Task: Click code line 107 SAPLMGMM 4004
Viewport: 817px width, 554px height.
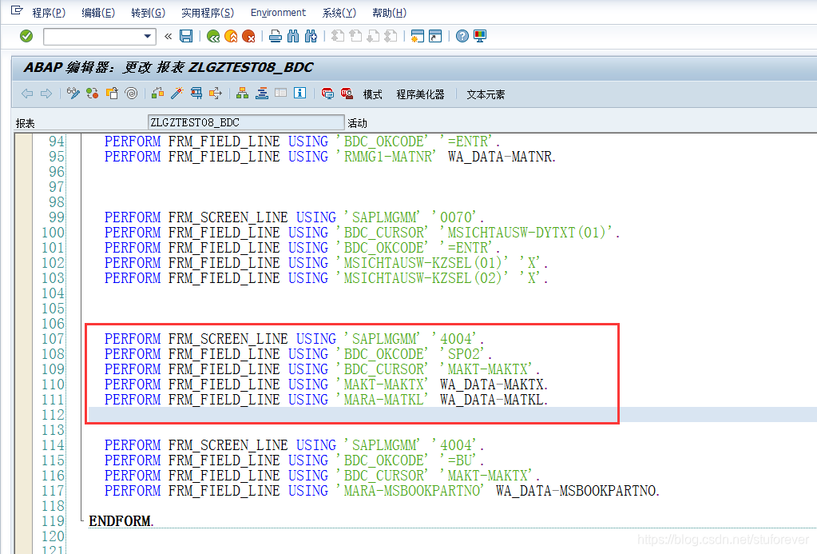Action: (x=295, y=339)
